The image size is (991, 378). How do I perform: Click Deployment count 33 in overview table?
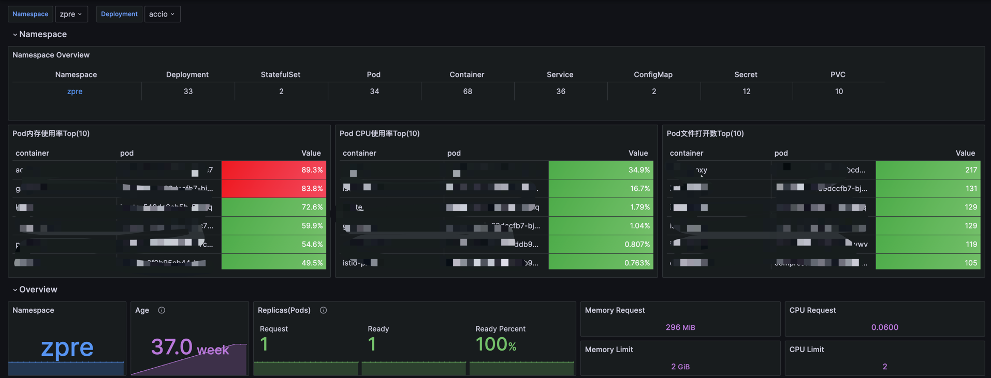[188, 92]
